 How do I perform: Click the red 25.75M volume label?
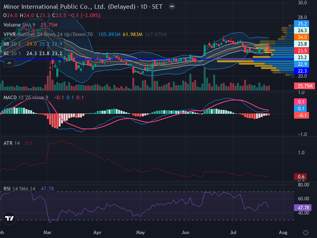[304, 86]
